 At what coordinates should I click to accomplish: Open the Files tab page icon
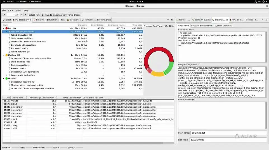click(x=59, y=20)
